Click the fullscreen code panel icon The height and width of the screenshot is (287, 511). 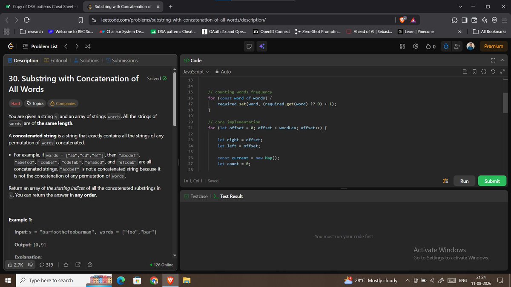(x=493, y=60)
